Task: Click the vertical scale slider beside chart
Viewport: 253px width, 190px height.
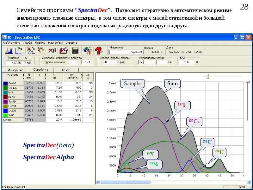Action: click(x=248, y=82)
